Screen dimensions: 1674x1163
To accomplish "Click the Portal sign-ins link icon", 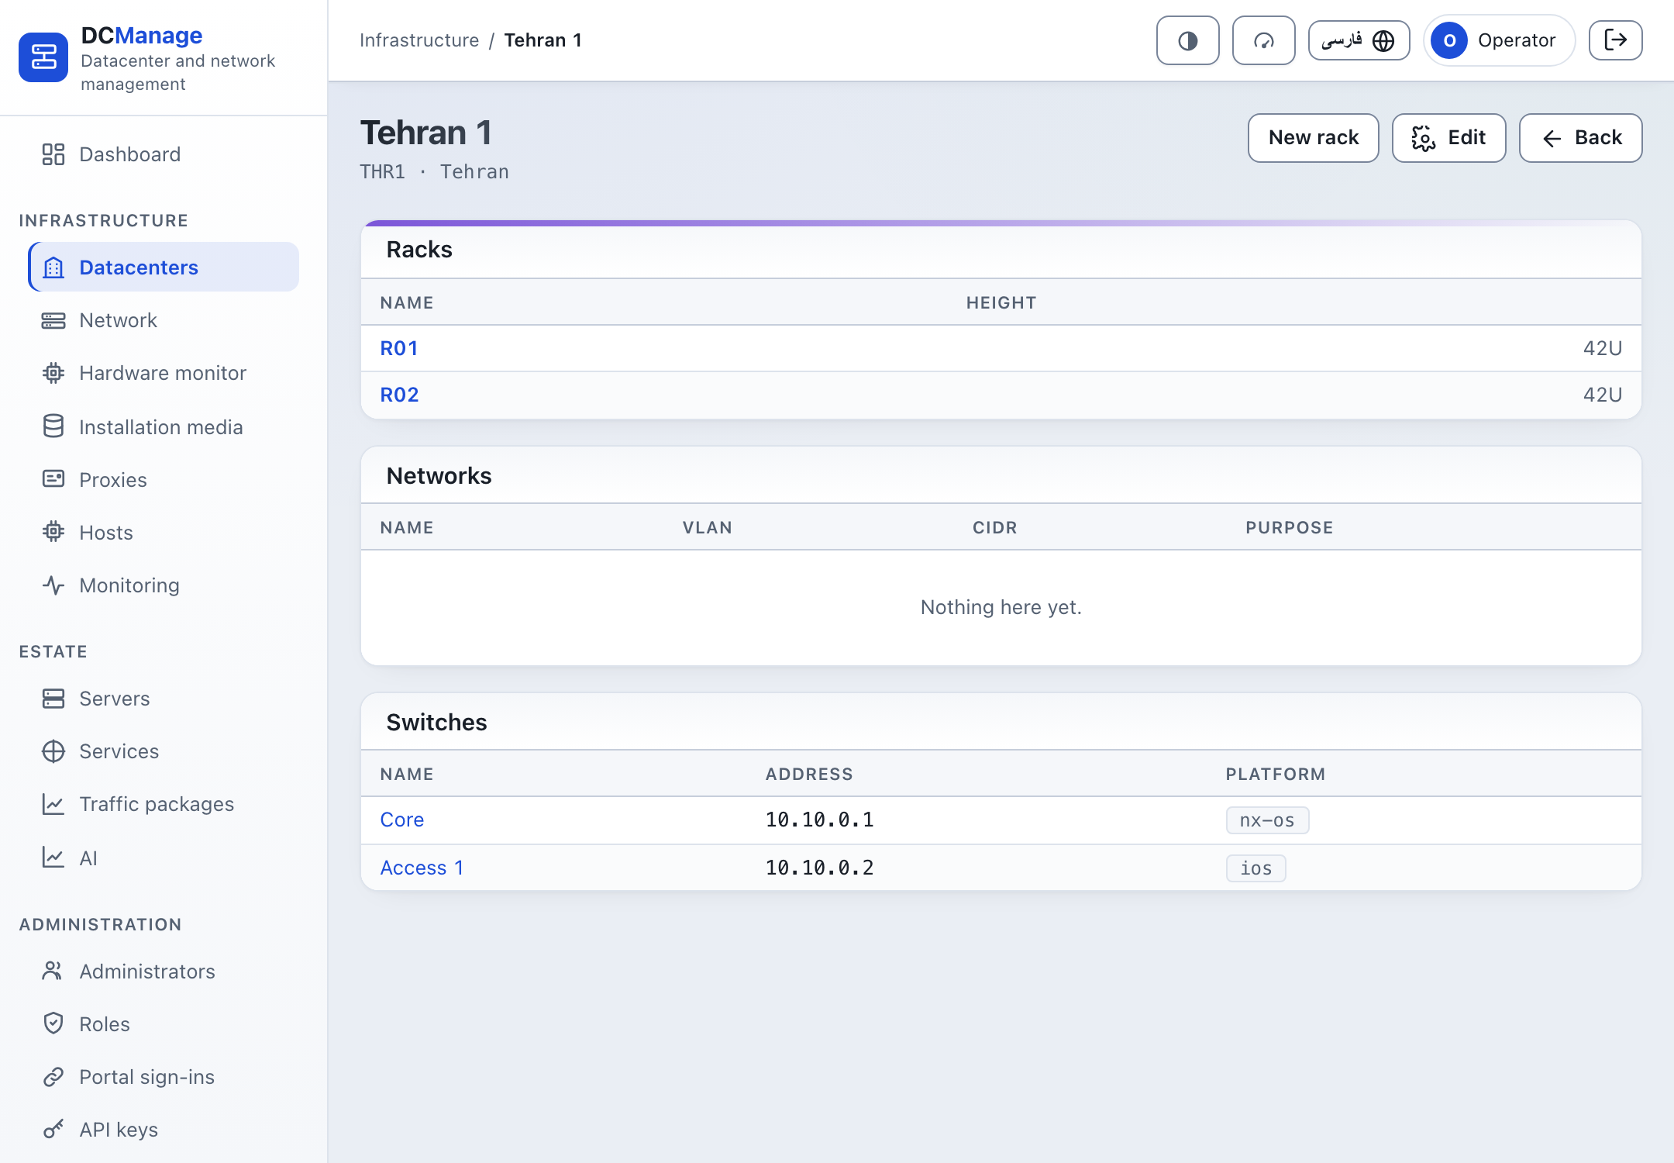I will pos(53,1076).
